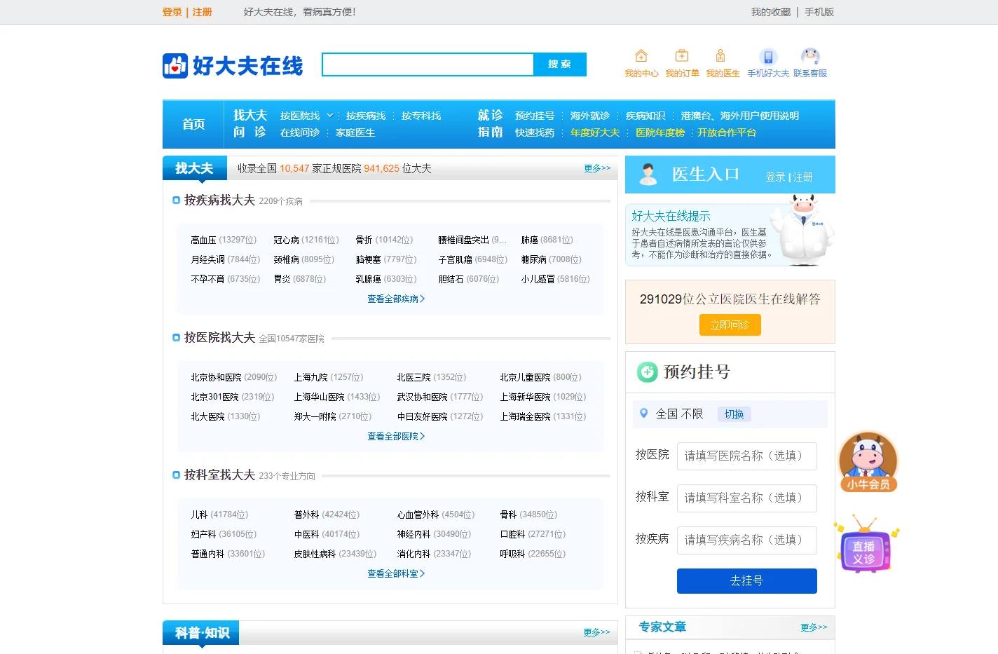Select department 儿科
Screen dimensions: 998x654
pyautogui.click(x=199, y=515)
